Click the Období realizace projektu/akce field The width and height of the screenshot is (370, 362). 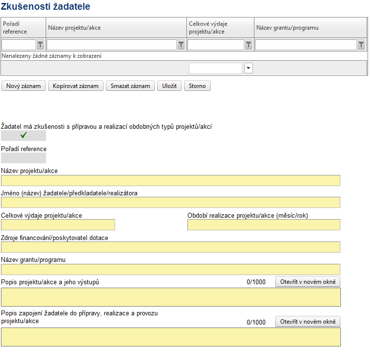(264, 225)
